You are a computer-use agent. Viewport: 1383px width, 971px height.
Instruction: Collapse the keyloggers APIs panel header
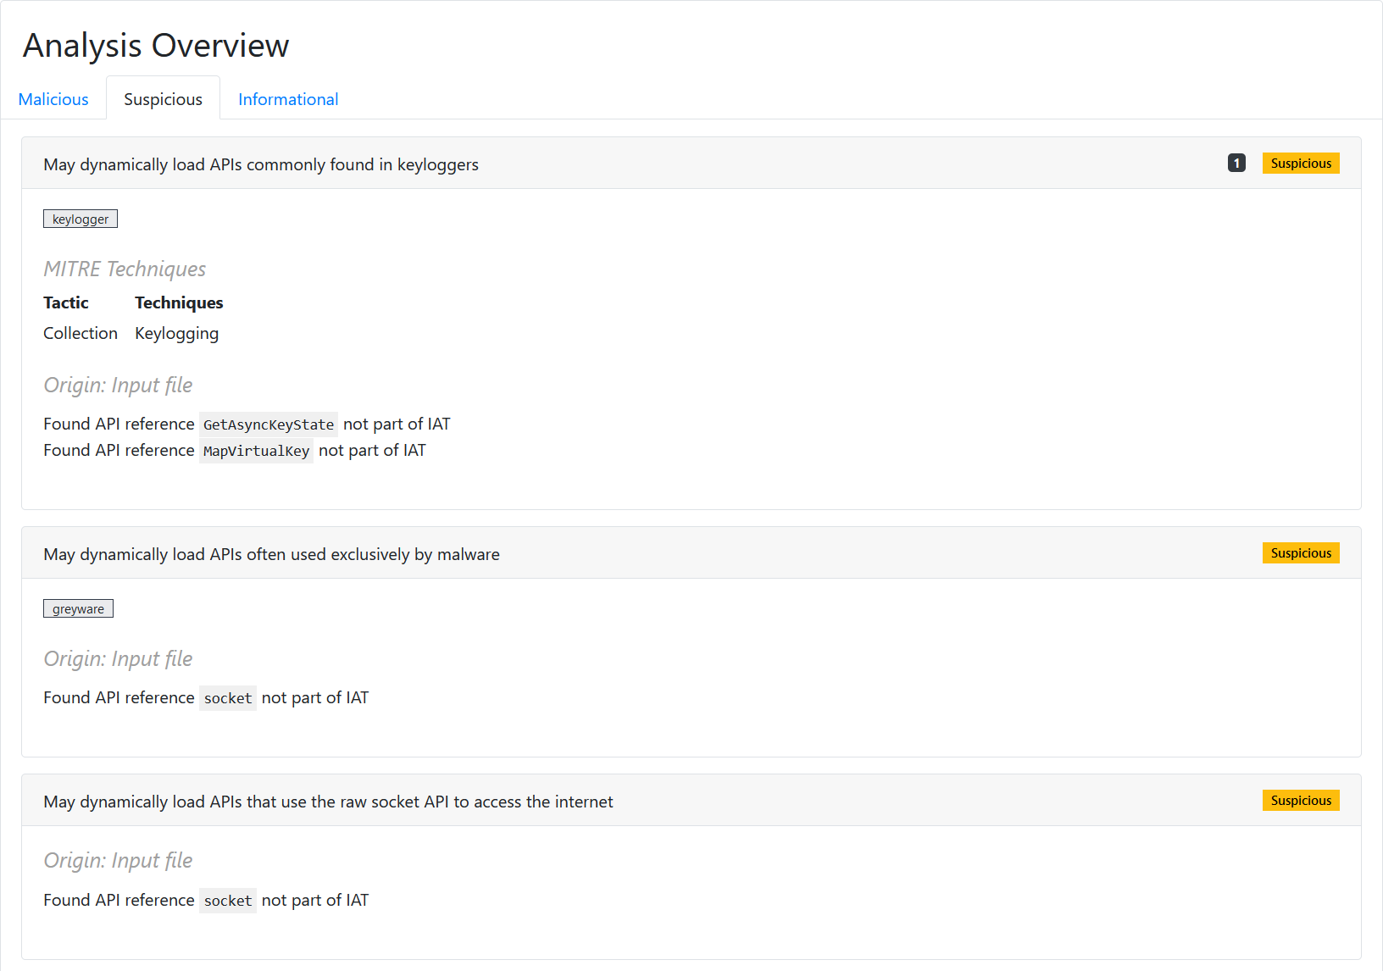click(691, 164)
